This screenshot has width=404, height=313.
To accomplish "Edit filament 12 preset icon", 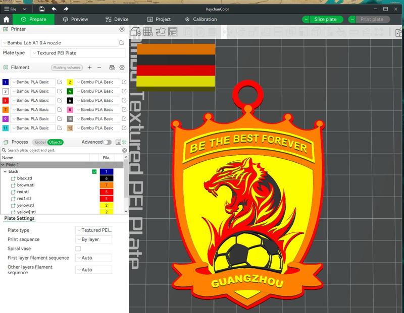I will point(124,128).
